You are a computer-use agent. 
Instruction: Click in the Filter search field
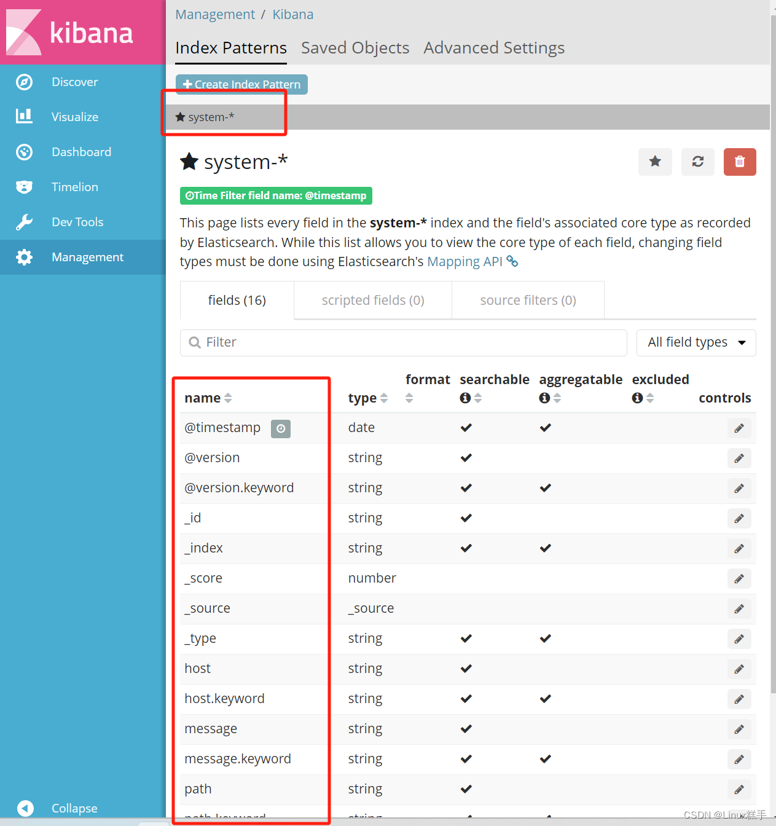(x=404, y=343)
